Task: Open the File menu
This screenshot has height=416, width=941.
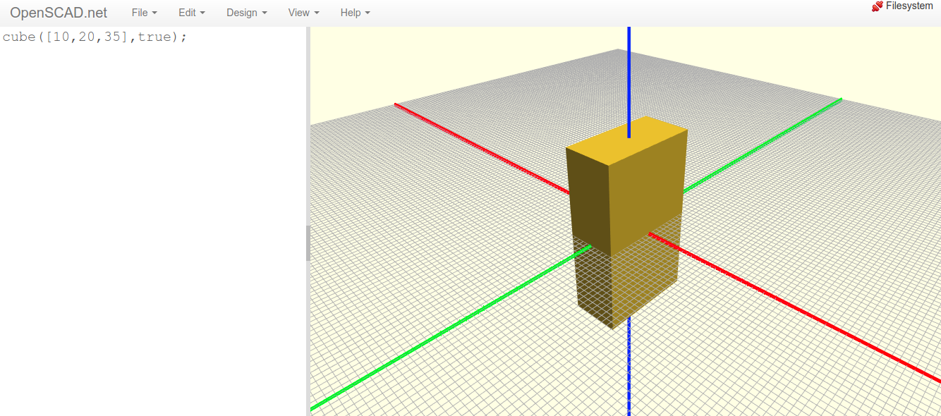Action: pos(144,13)
